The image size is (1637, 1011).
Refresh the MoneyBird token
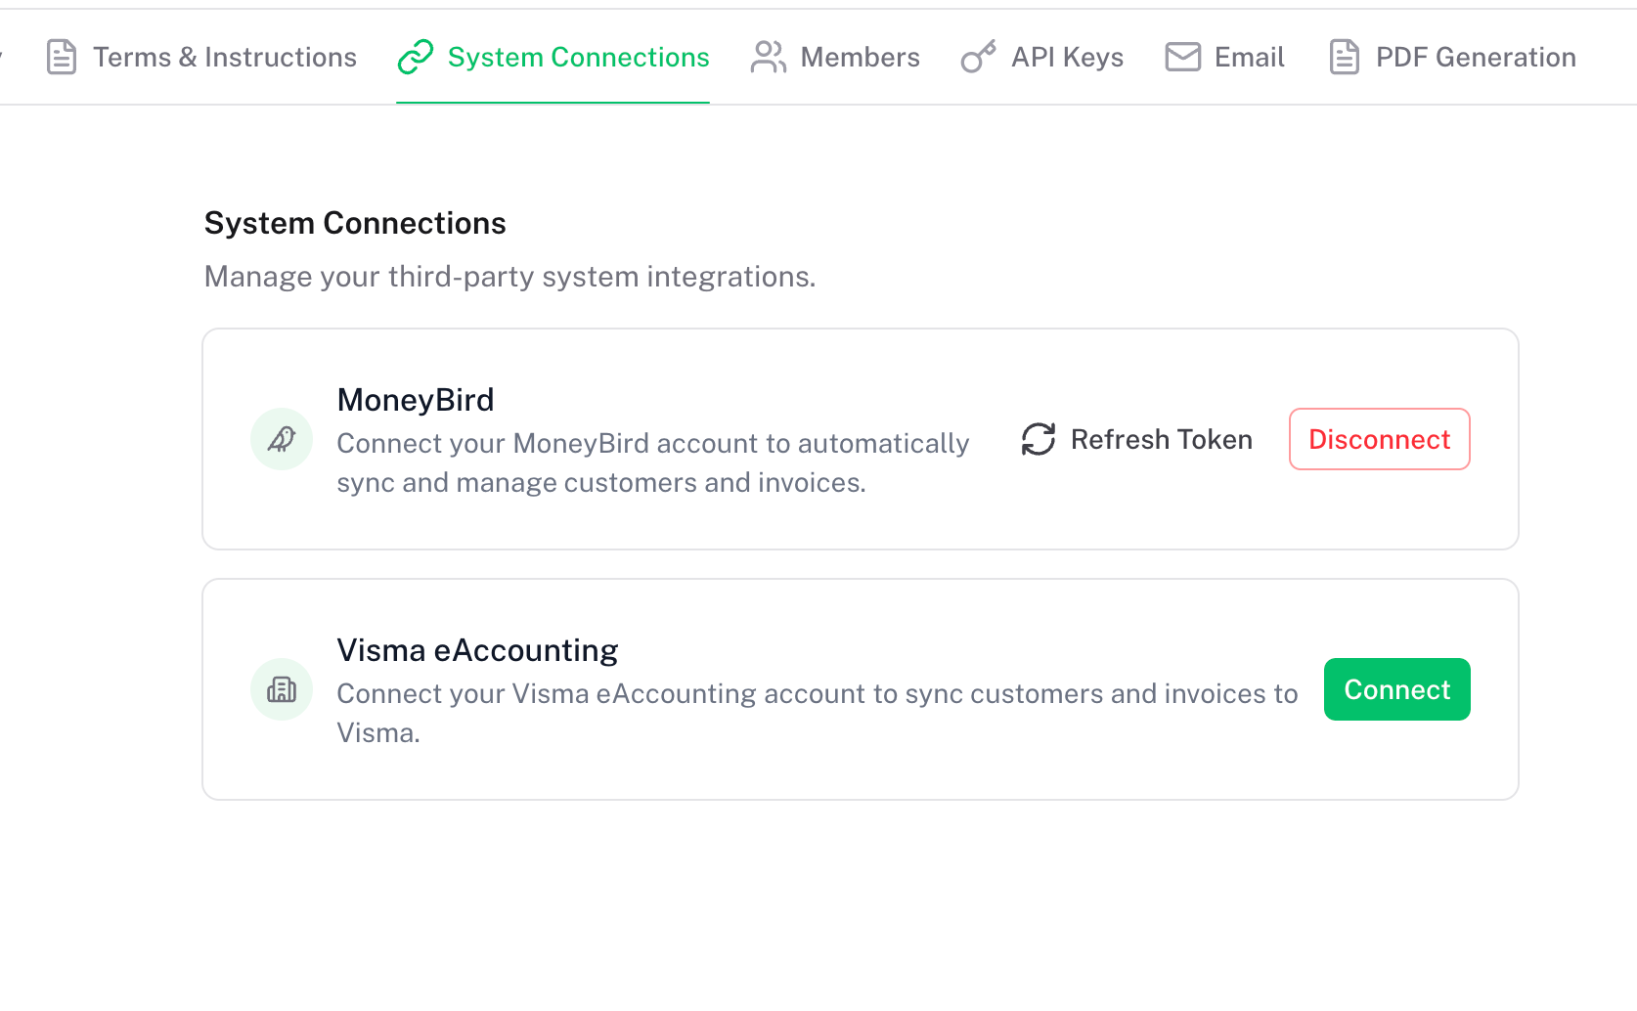point(1137,439)
